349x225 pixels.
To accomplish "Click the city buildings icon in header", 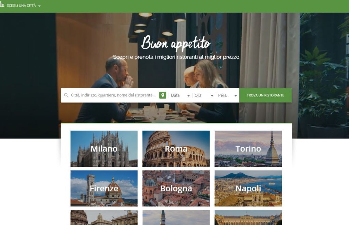I will [x=2, y=4].
